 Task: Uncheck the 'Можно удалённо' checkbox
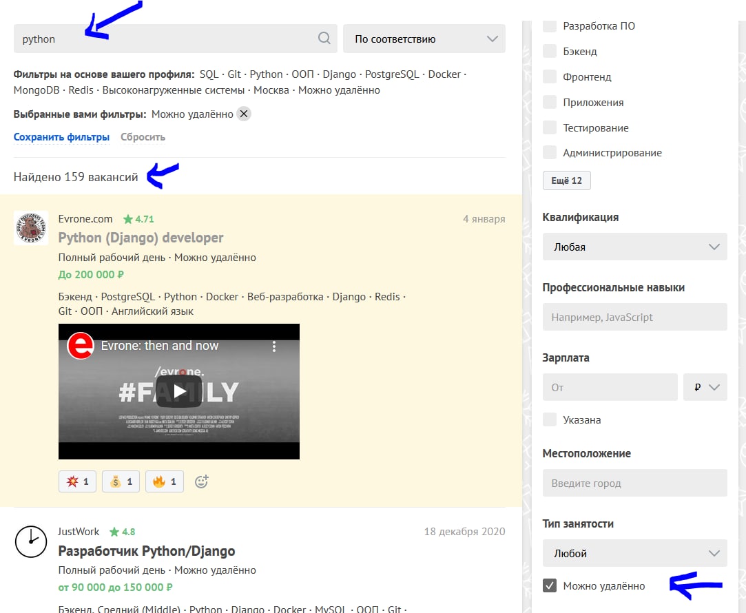[x=550, y=585]
